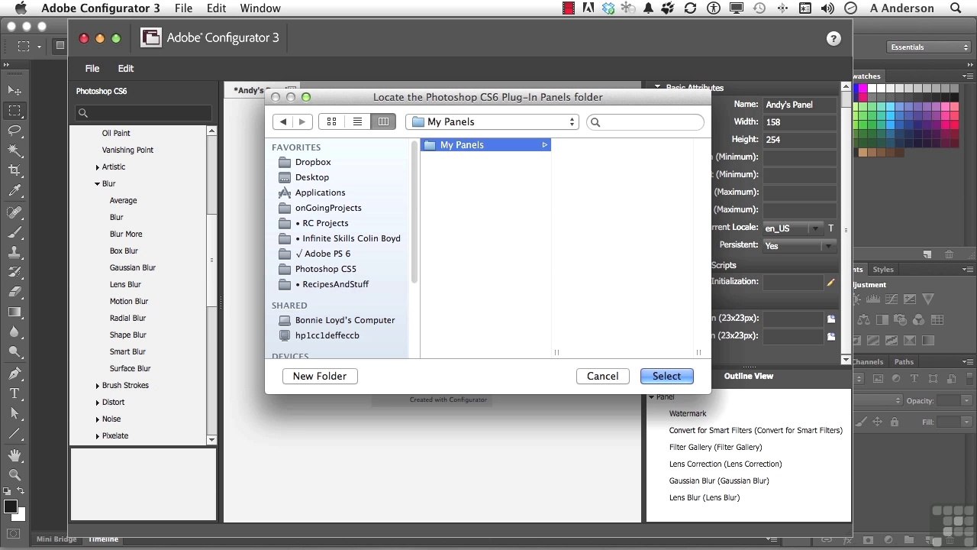The image size is (977, 550).
Task: Select the Hand tool
Action: tap(15, 455)
